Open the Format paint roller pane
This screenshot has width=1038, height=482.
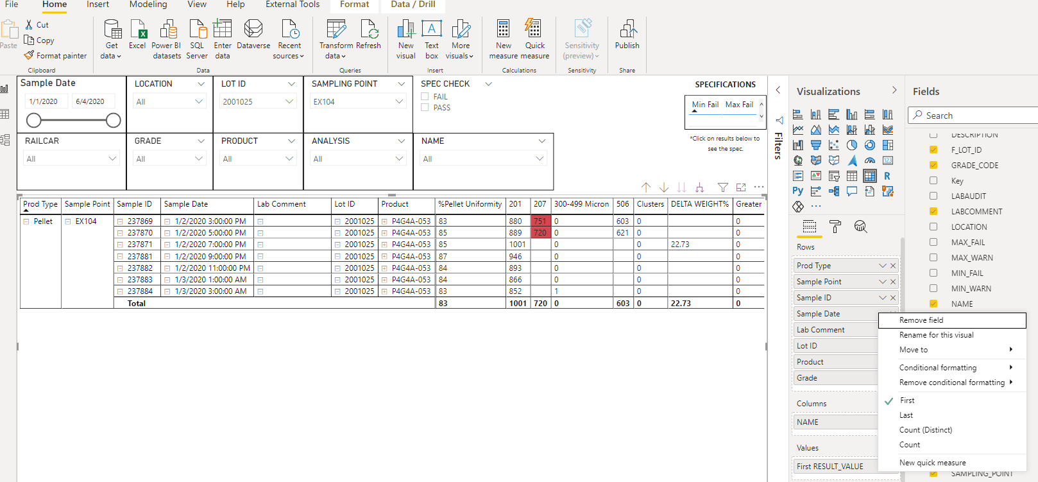(x=835, y=226)
